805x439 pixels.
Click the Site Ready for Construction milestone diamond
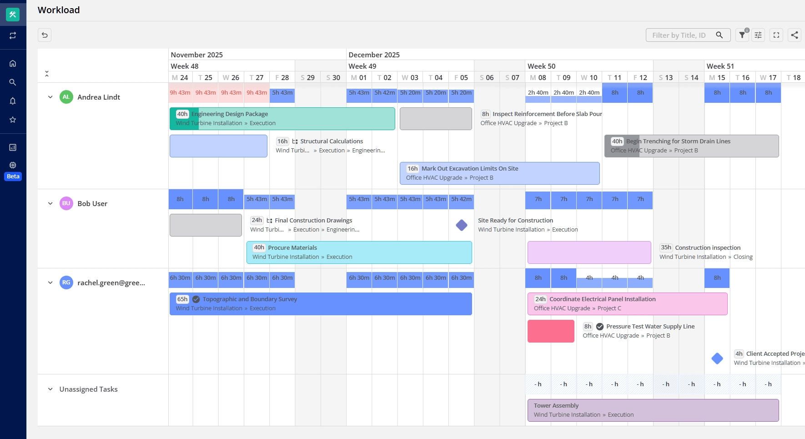[x=462, y=225]
